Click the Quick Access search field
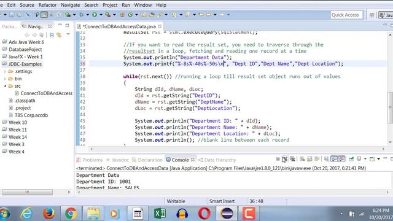This screenshot has height=221, width=393. [346, 15]
